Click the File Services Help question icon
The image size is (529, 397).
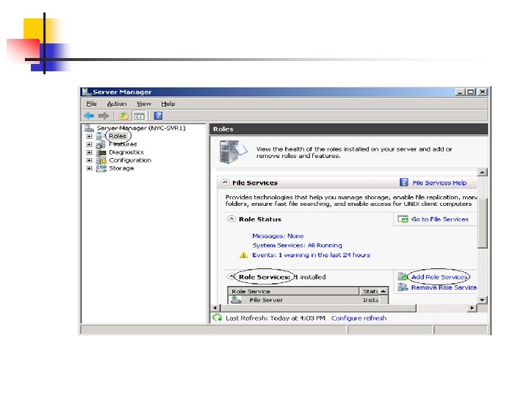click(x=404, y=182)
